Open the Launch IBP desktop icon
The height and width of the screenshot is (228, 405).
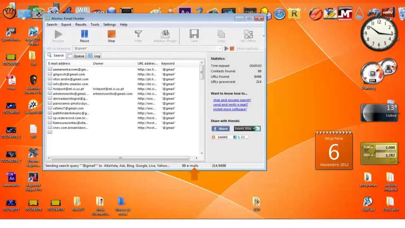33,107
